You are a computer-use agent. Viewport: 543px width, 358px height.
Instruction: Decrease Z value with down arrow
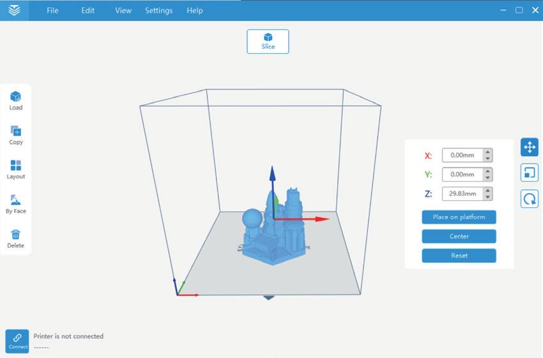pyautogui.click(x=487, y=197)
